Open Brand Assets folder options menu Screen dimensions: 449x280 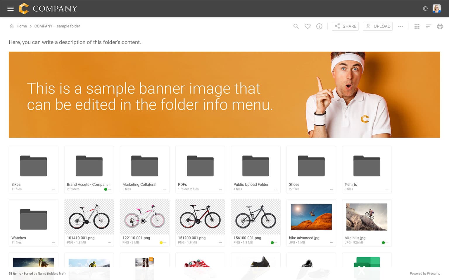[x=109, y=189]
